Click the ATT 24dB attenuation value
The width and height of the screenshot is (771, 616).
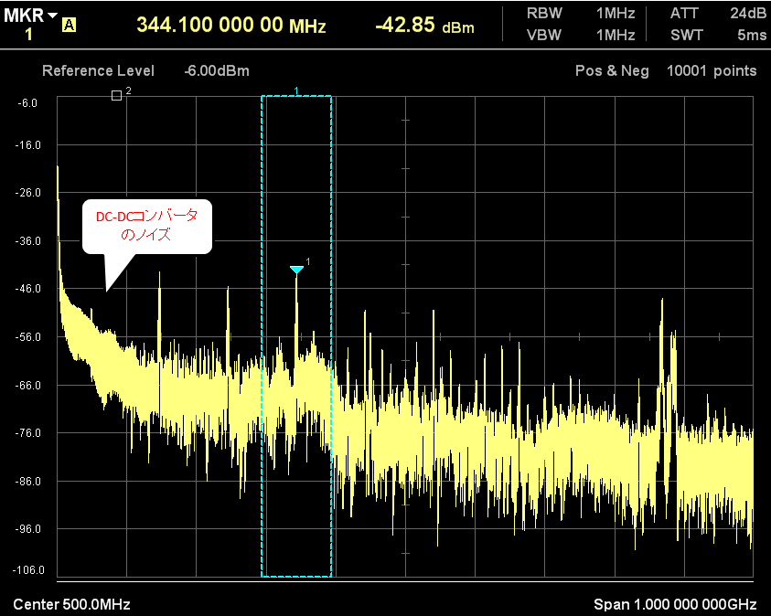coord(718,14)
